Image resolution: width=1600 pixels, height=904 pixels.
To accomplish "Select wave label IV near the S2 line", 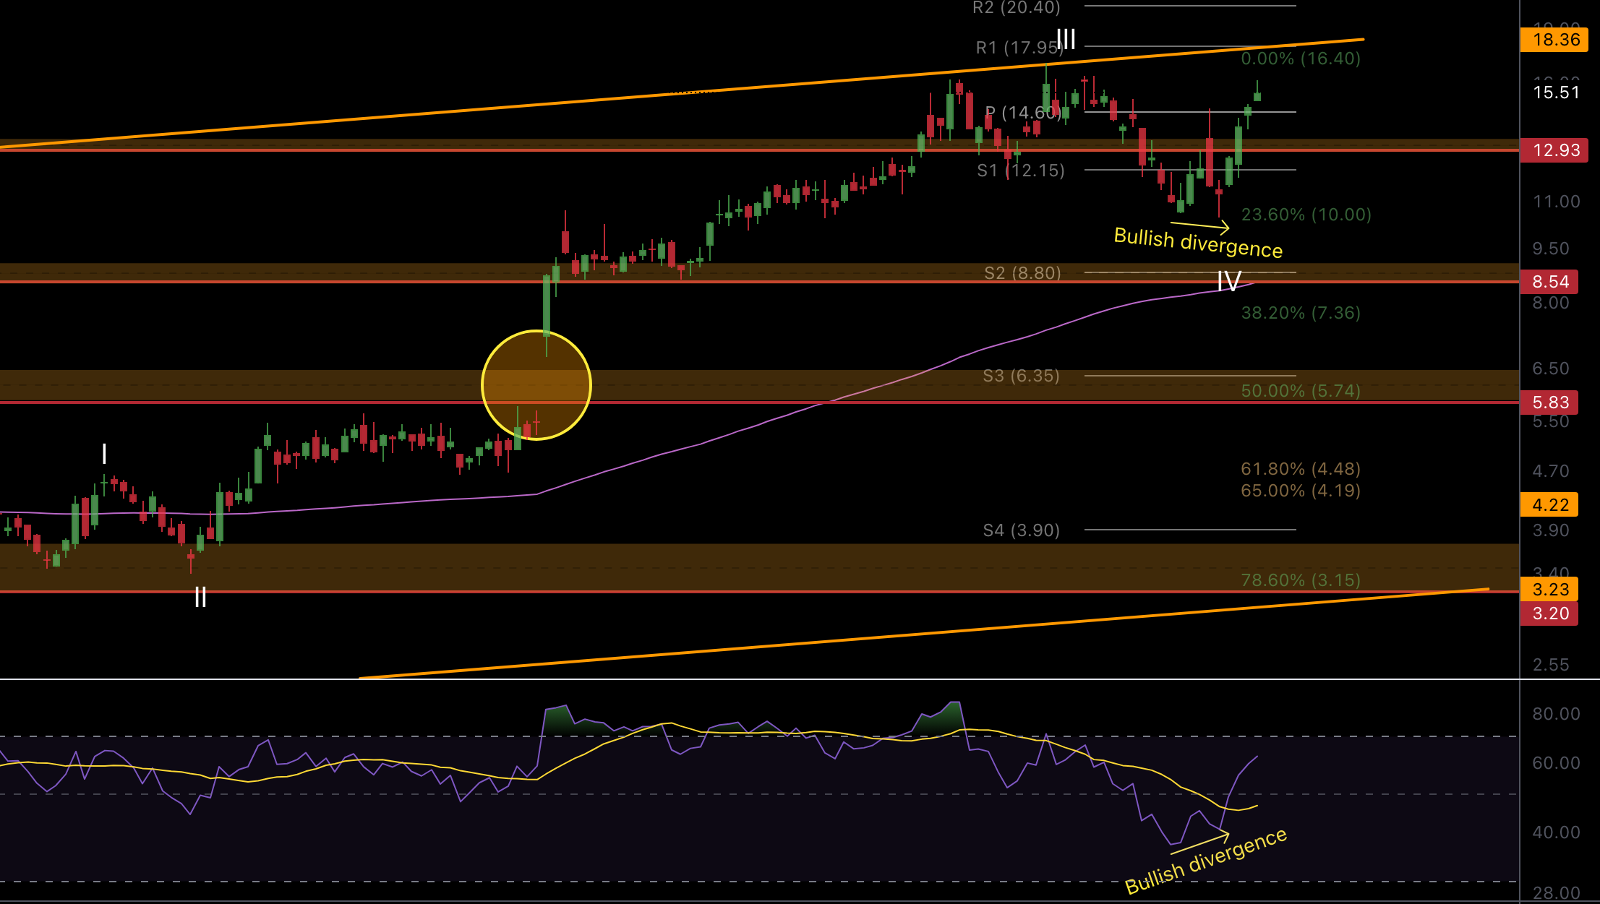I will 1229,281.
